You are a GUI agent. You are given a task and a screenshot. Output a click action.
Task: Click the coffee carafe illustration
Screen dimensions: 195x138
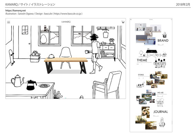(x=31, y=85)
